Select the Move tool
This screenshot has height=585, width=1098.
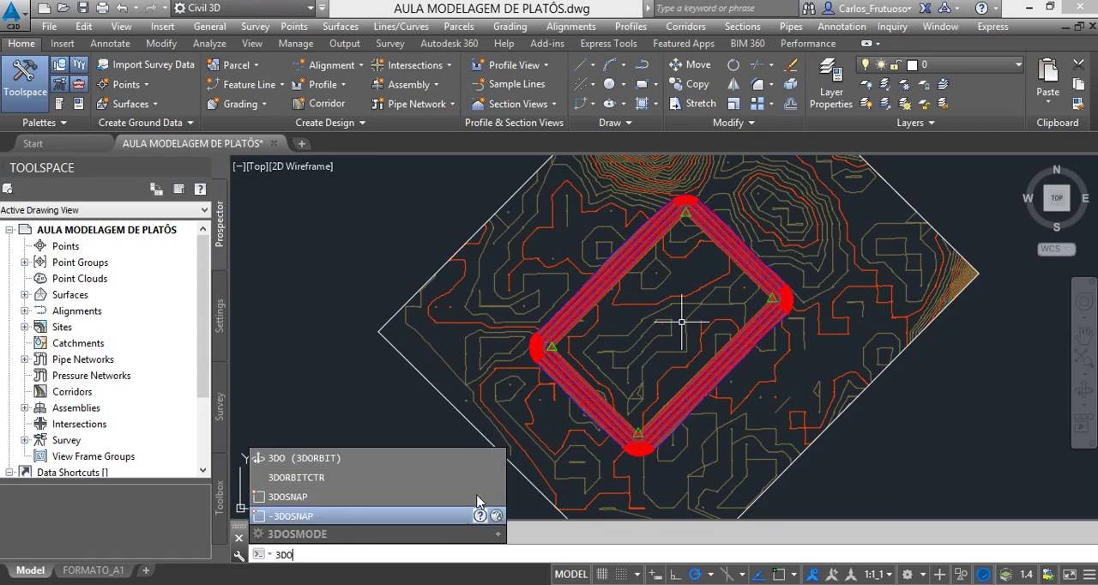tap(690, 64)
